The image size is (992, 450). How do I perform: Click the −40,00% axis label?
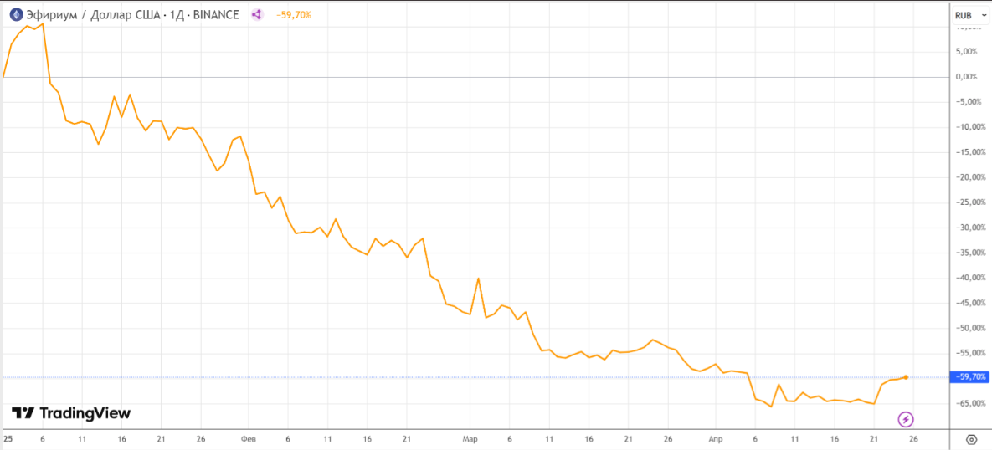click(970, 278)
